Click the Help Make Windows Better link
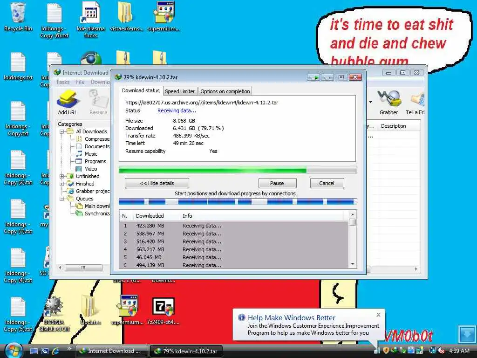This screenshot has width=477, height=358. 292,317
